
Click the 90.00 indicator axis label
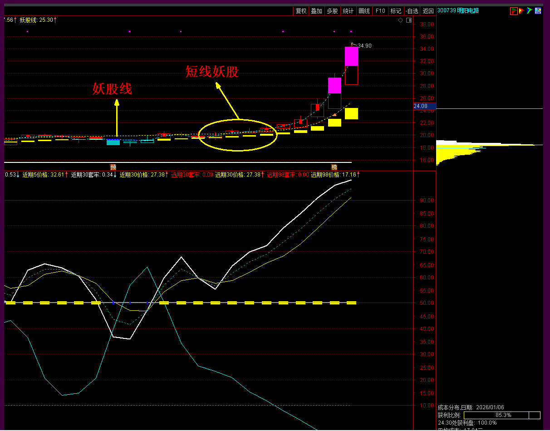click(x=427, y=200)
